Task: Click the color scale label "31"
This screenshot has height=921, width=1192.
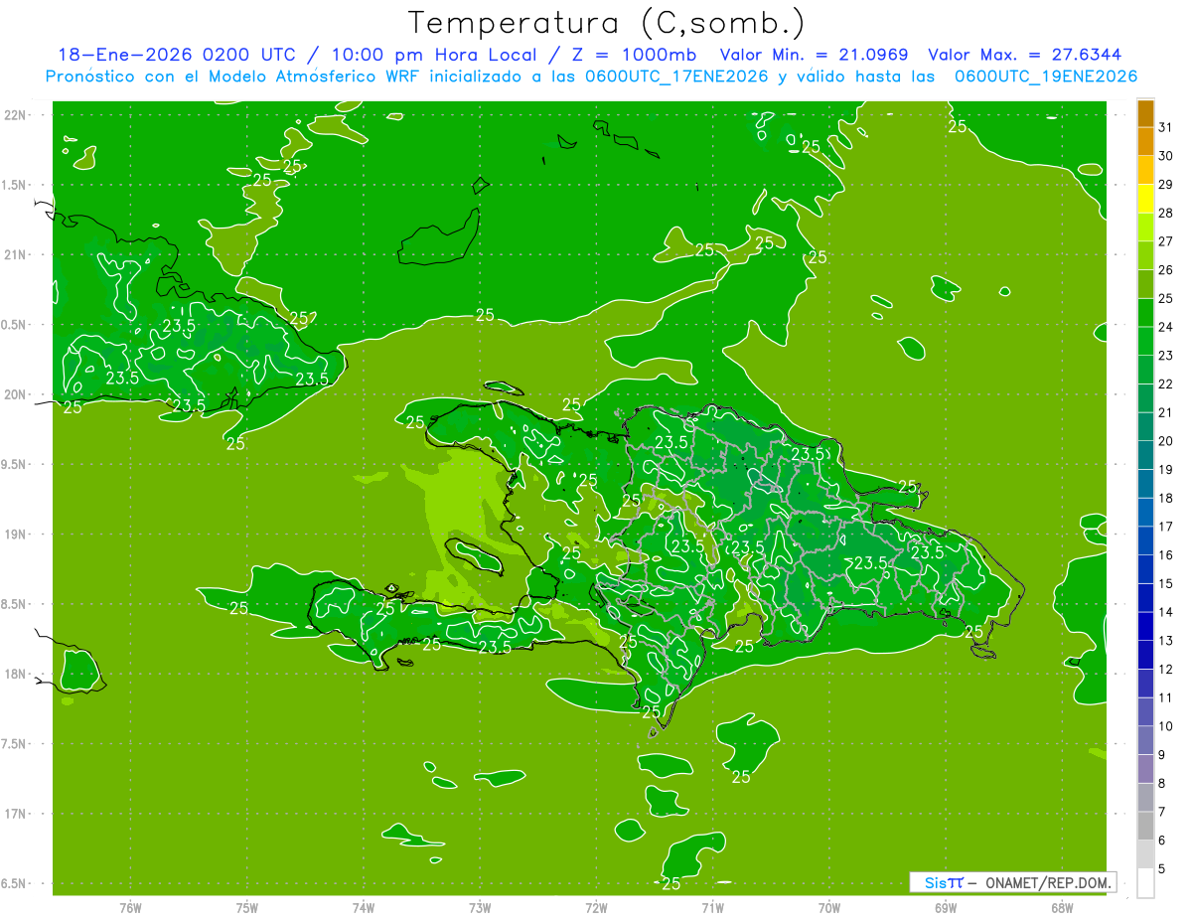Action: coord(1165,127)
